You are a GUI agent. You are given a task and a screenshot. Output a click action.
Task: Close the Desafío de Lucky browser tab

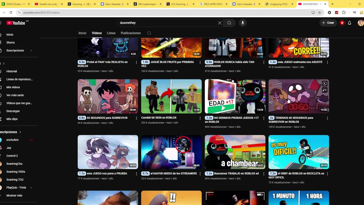pyautogui.click(x=62, y=4)
